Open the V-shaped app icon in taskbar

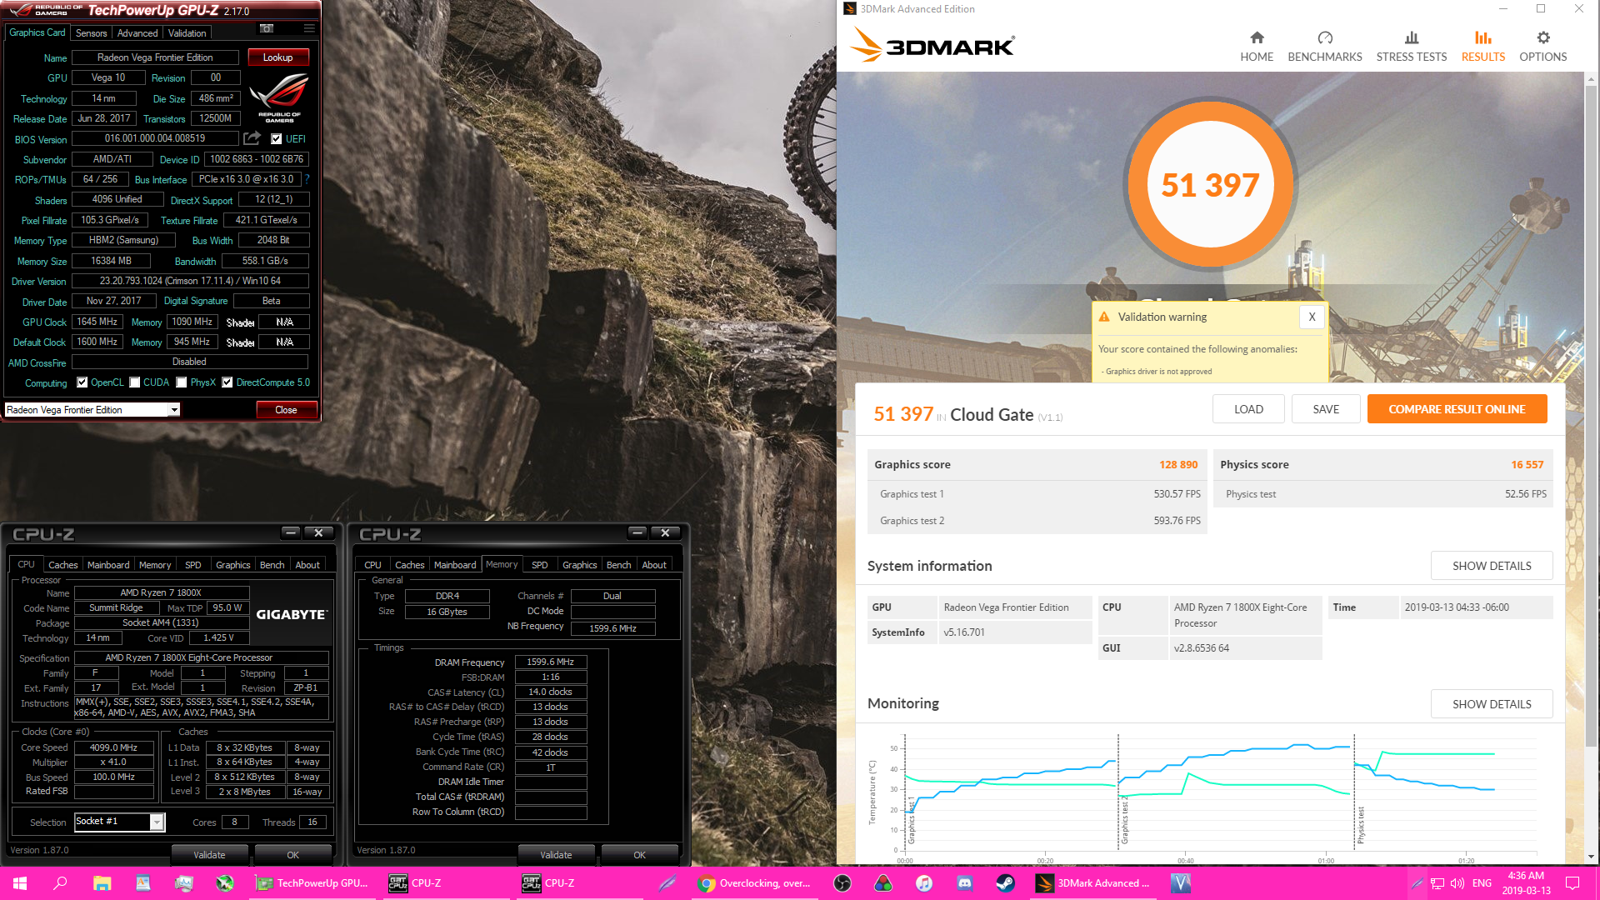(1181, 883)
